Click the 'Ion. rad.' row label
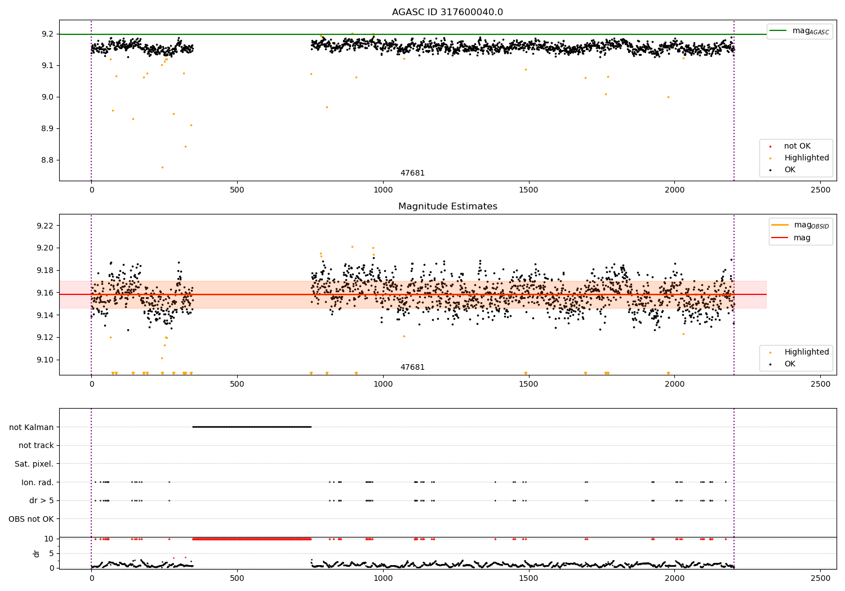 (38, 482)
